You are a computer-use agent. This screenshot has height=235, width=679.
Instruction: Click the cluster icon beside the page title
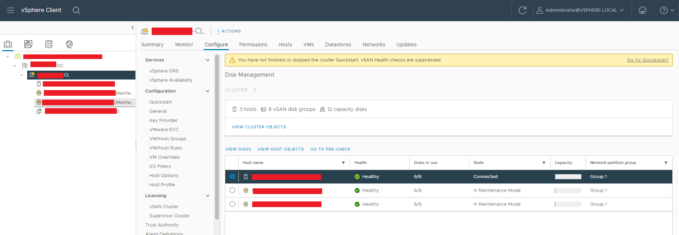(145, 31)
